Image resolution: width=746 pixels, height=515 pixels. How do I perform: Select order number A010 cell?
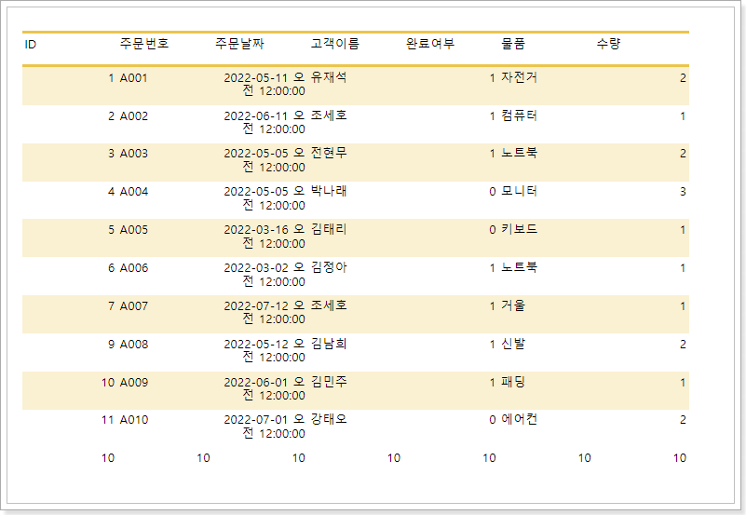[134, 420]
